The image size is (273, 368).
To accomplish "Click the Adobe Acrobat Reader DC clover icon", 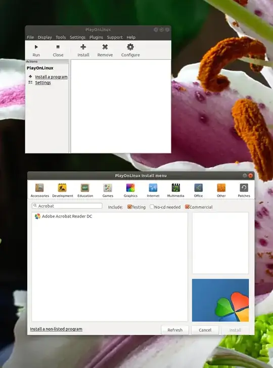I will 37,216.
